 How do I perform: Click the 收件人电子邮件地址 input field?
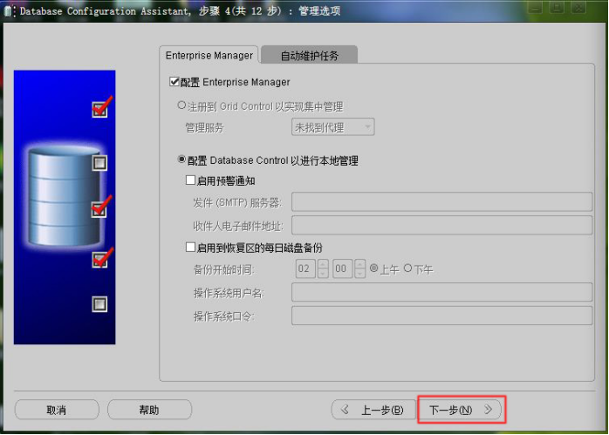[x=441, y=225]
